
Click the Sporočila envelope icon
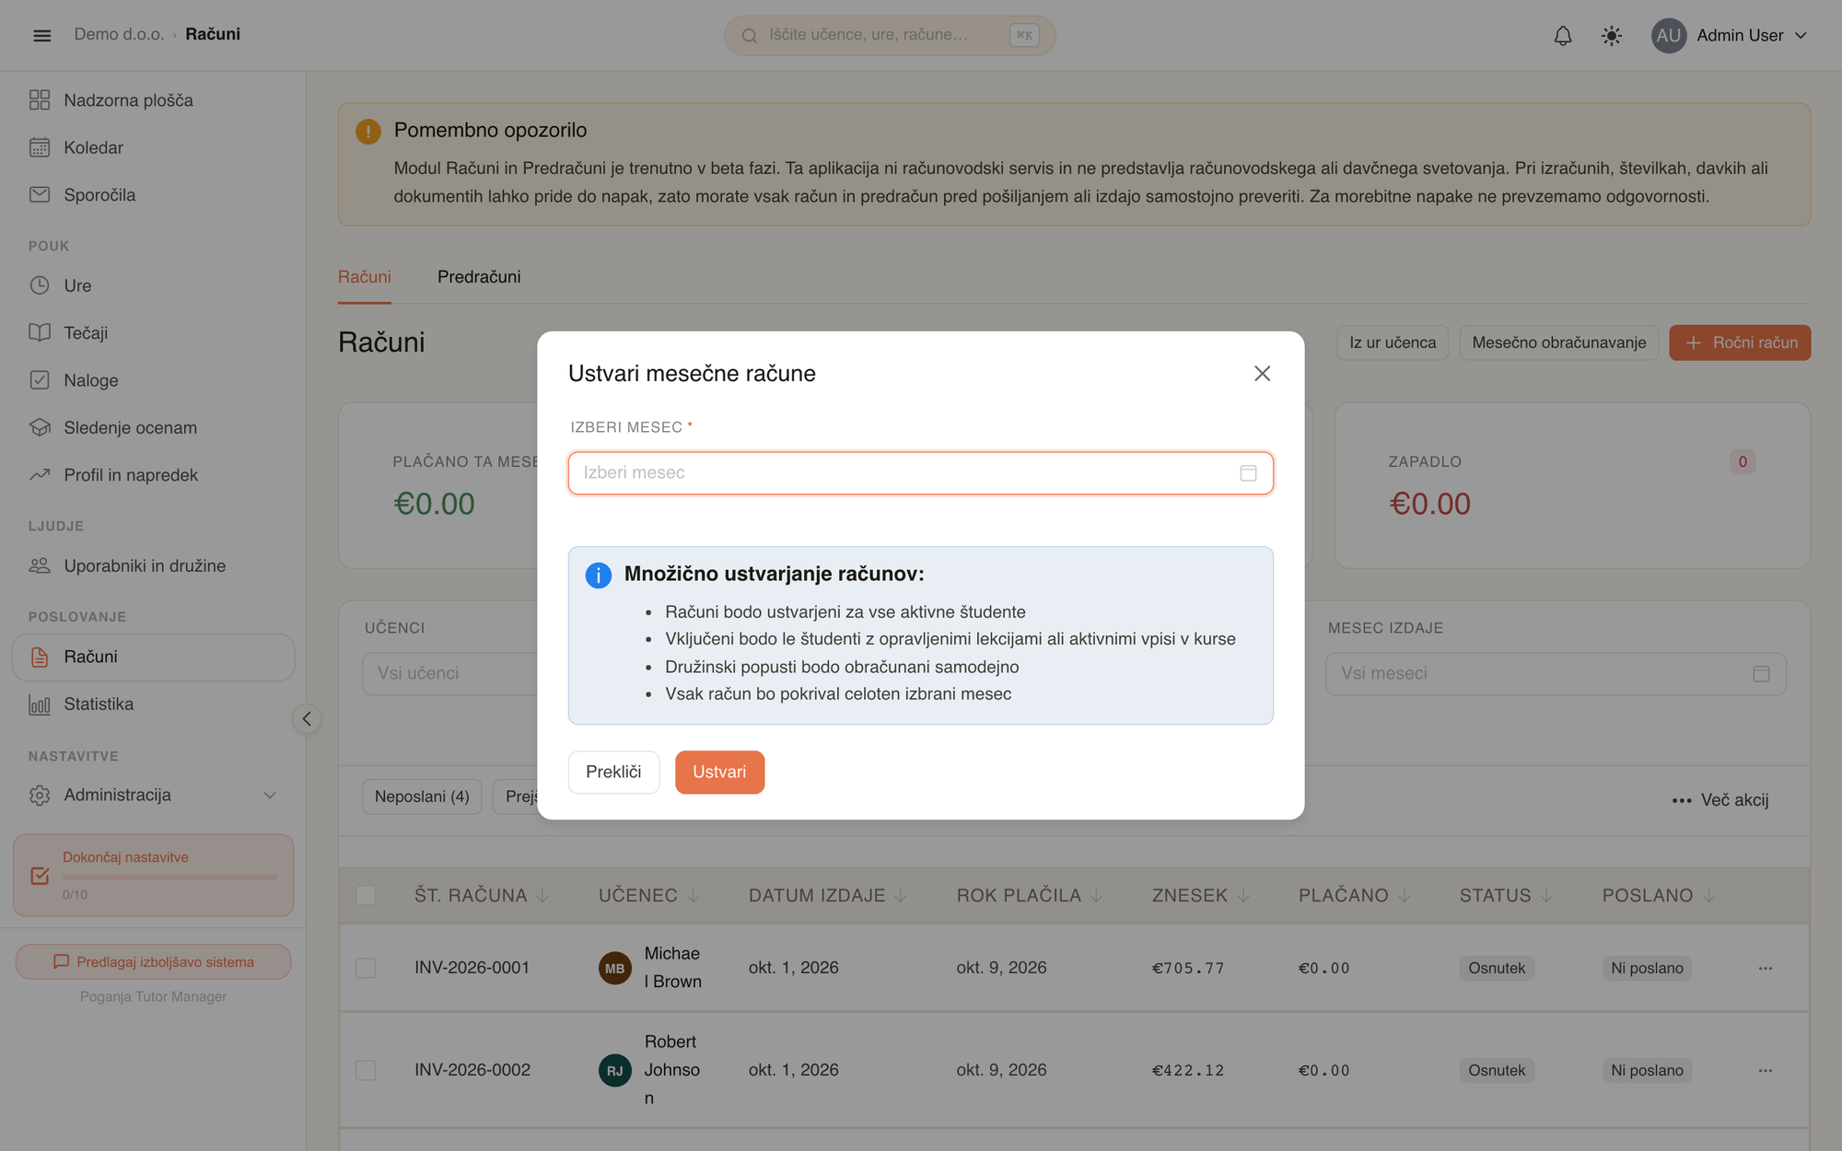coord(40,195)
